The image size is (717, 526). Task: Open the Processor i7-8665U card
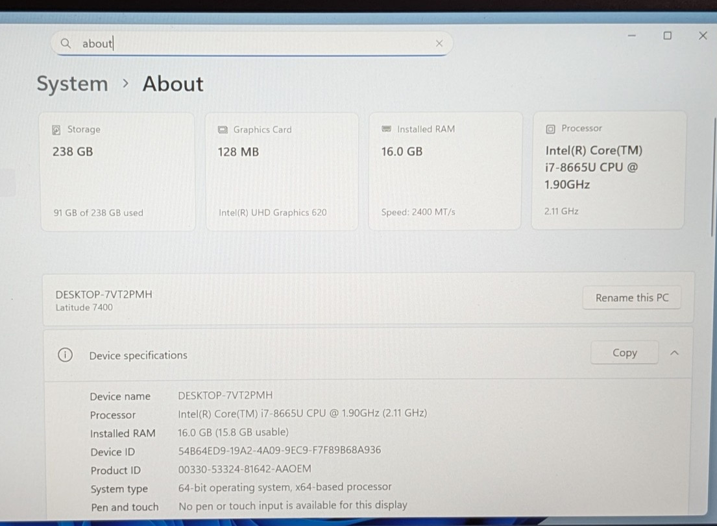pos(608,170)
